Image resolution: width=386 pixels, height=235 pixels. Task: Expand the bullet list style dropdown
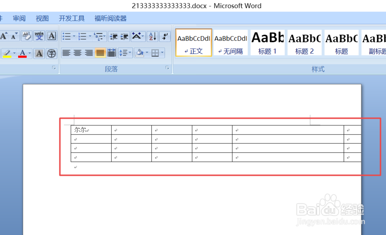pos(74,36)
